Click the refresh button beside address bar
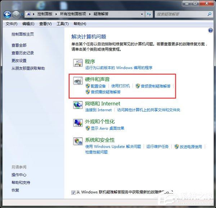The height and width of the screenshot is (208, 216). click(149, 14)
